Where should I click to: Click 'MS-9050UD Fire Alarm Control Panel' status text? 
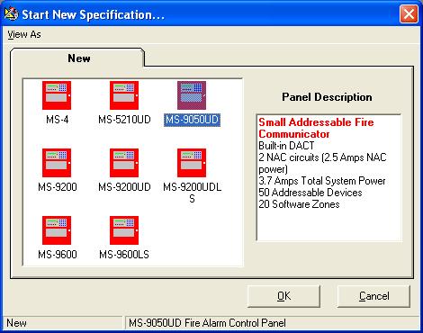pyautogui.click(x=207, y=323)
